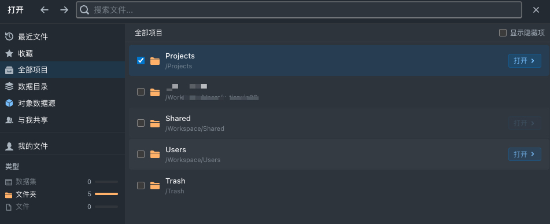Image resolution: width=550 pixels, height=224 pixels.
Task: Filter by 数据集 type
Action: click(x=61, y=182)
